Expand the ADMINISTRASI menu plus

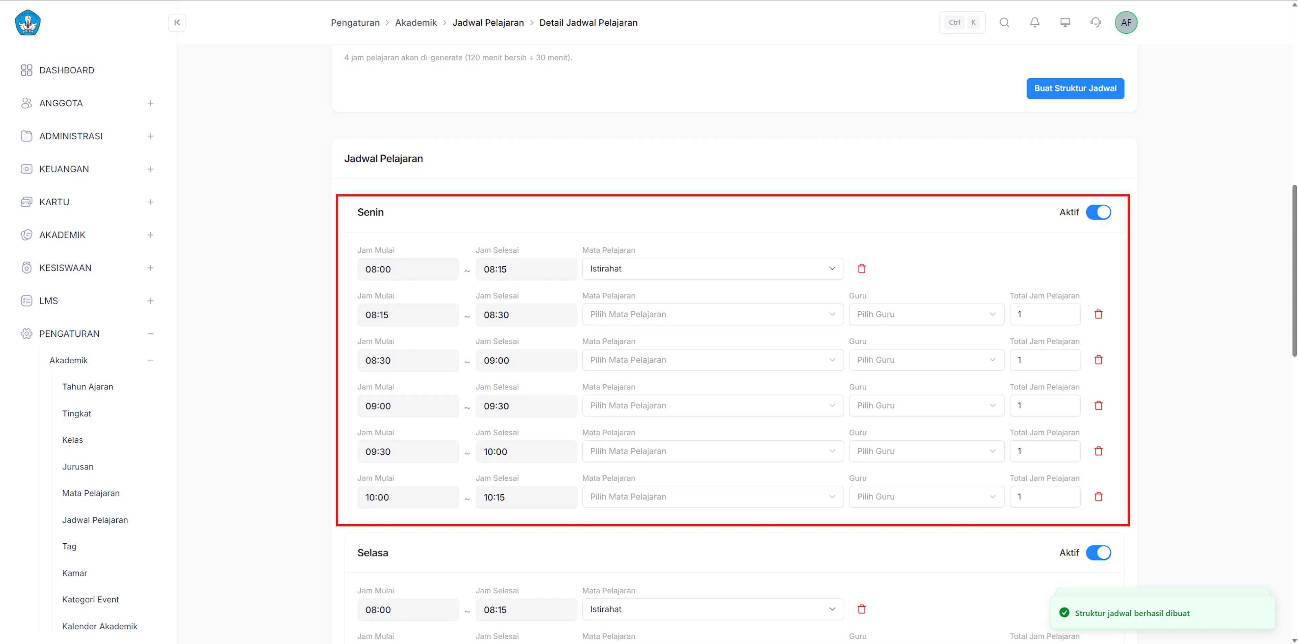click(150, 136)
